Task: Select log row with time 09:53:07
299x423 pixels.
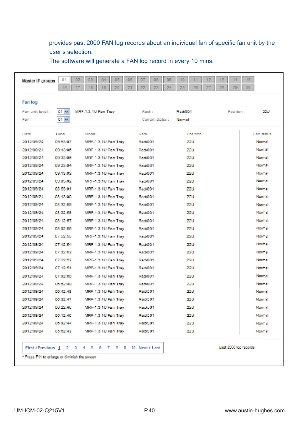Action: click(x=146, y=142)
